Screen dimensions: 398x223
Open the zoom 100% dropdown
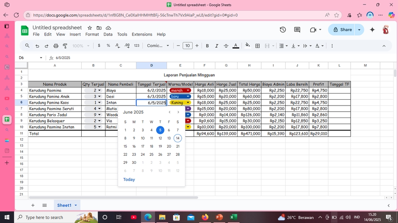(x=80, y=46)
